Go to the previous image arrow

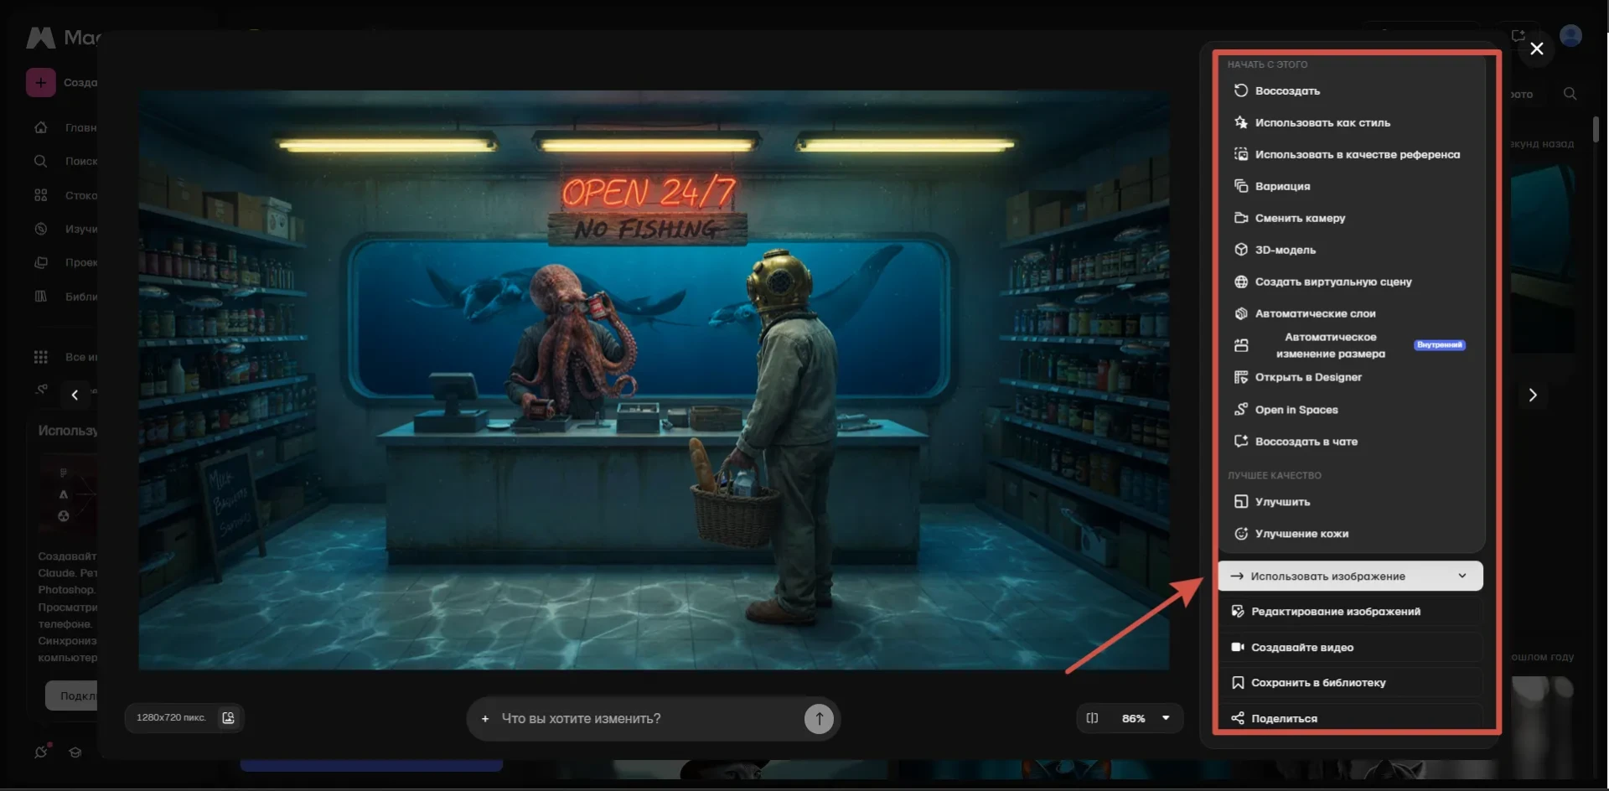pos(75,395)
